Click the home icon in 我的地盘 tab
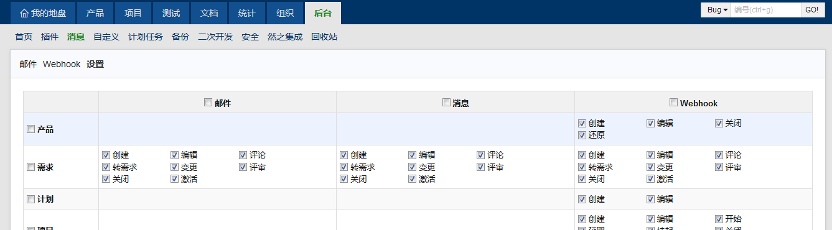Screen dimensions: 832x230 click(24, 13)
